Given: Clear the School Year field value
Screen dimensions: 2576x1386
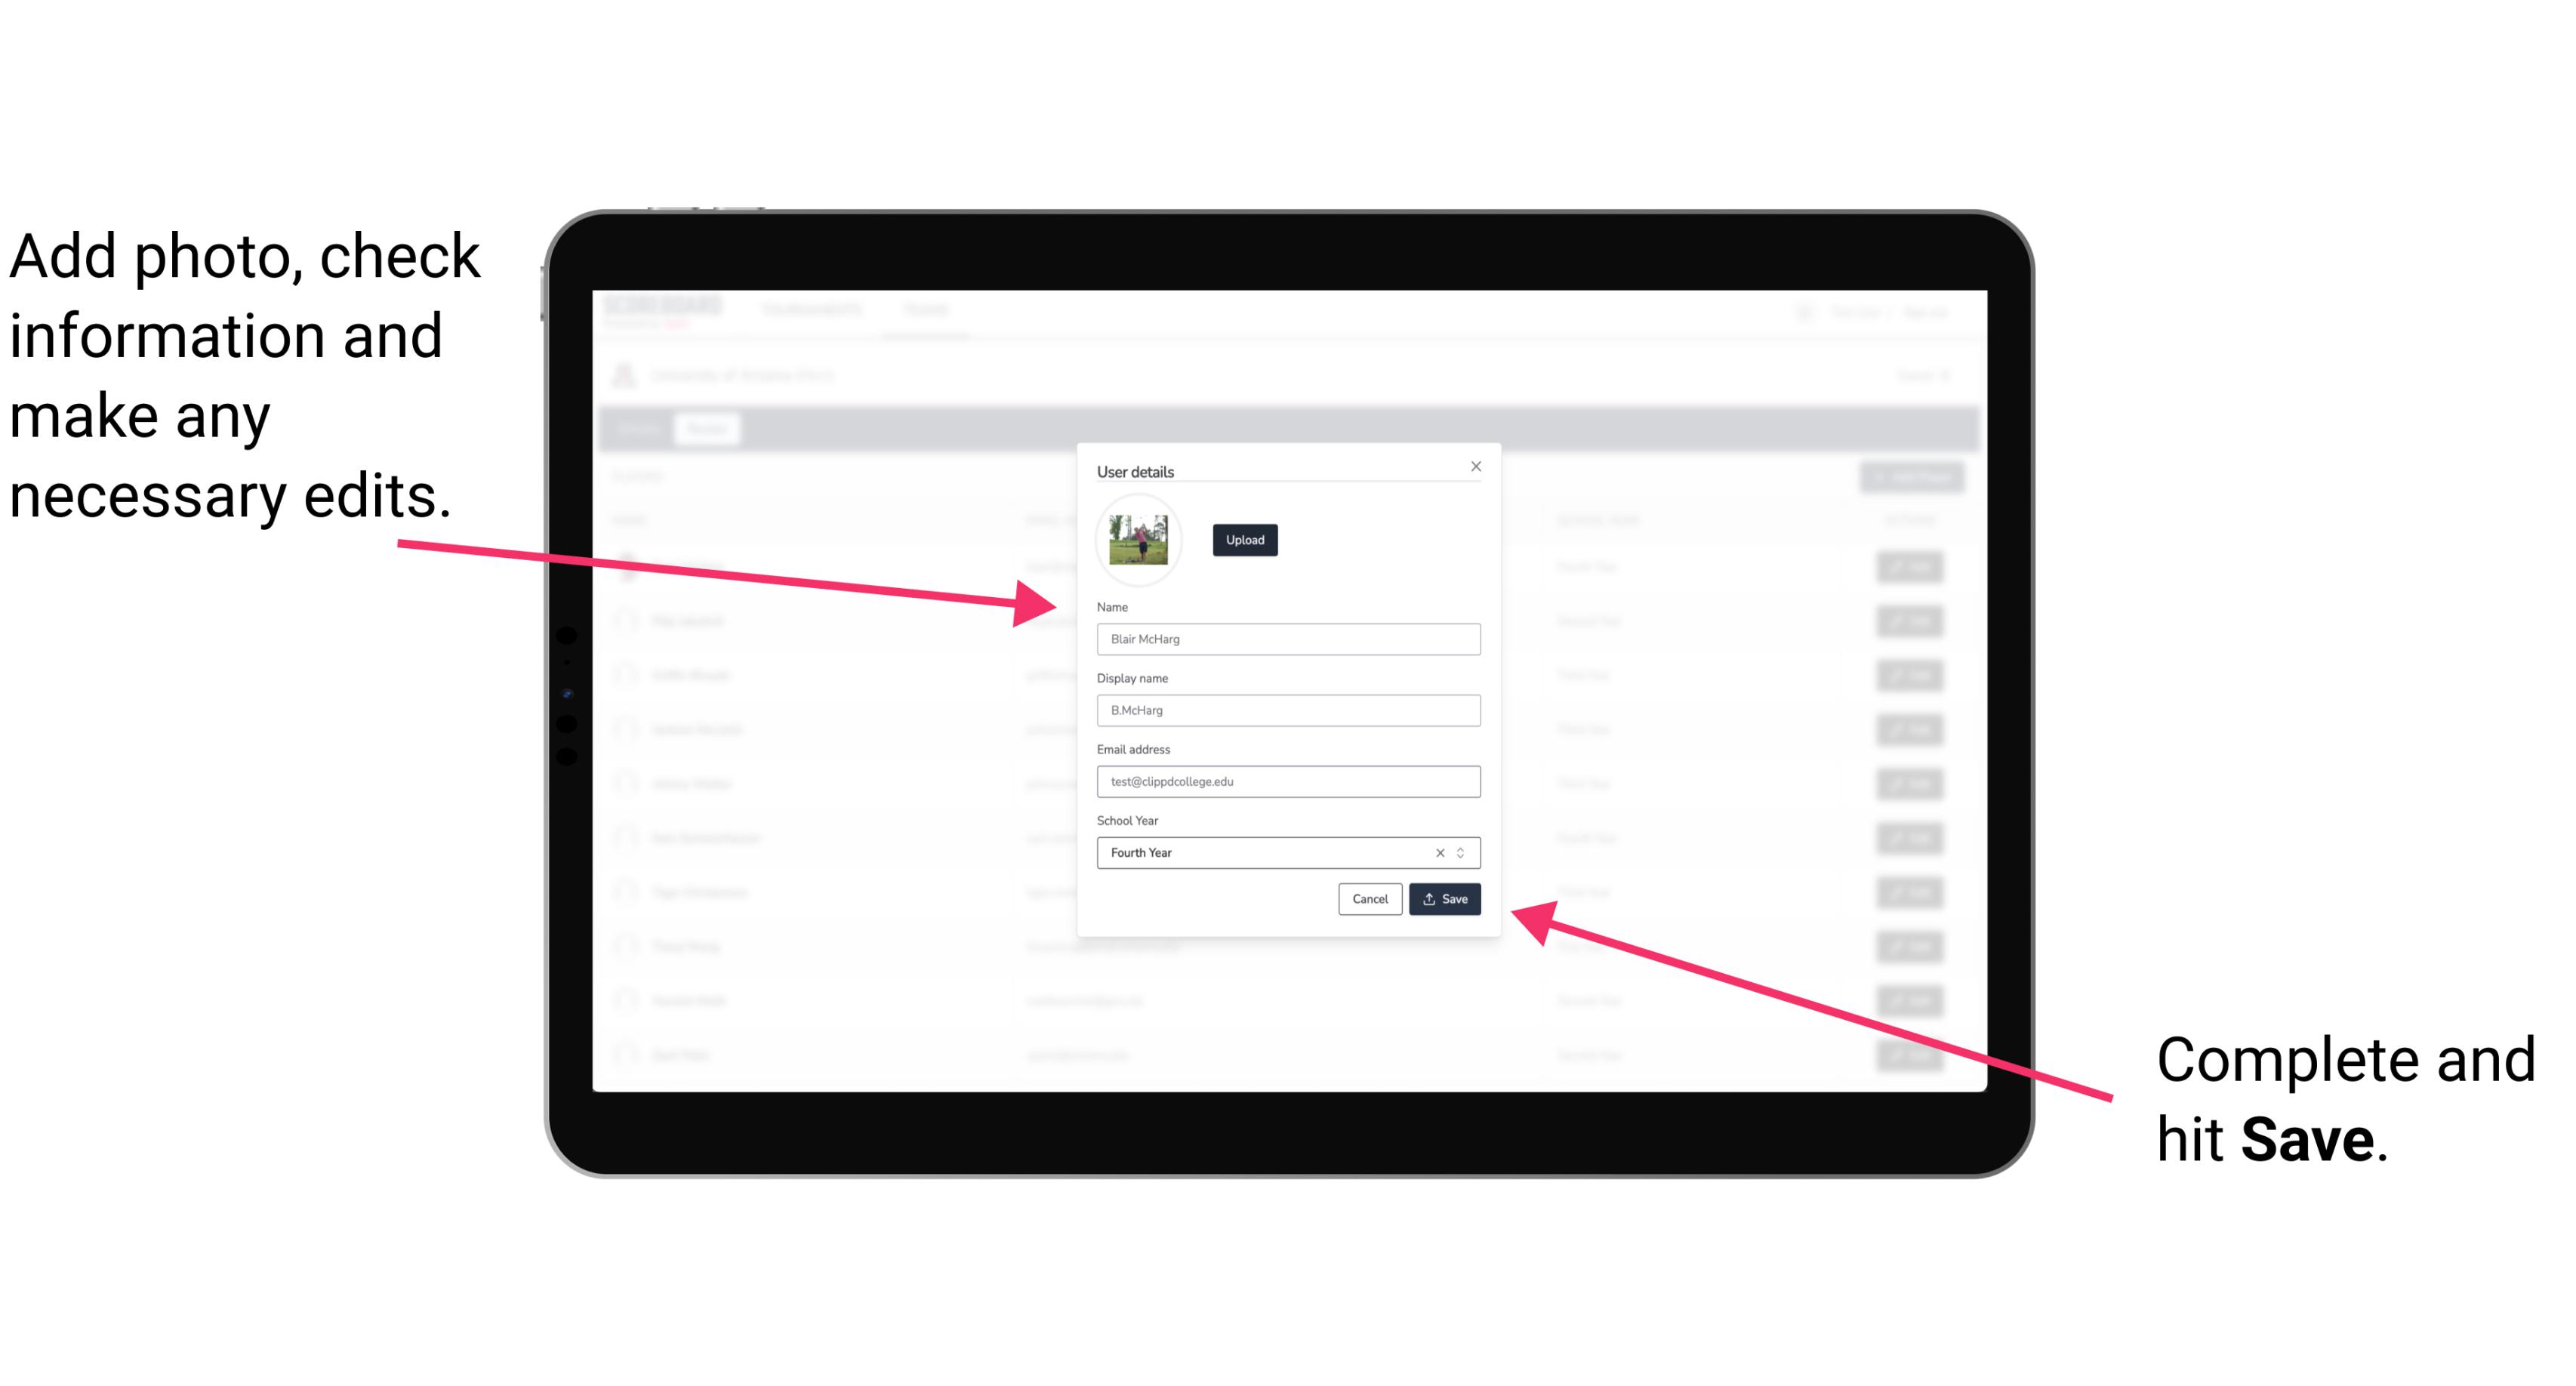Looking at the screenshot, I should click(x=1439, y=852).
